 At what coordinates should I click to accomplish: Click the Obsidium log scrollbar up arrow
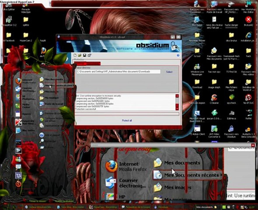pyautogui.click(x=177, y=96)
